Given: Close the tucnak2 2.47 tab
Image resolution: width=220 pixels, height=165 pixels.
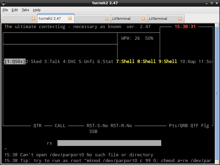Looking at the screenshot, I should tap(70, 18).
